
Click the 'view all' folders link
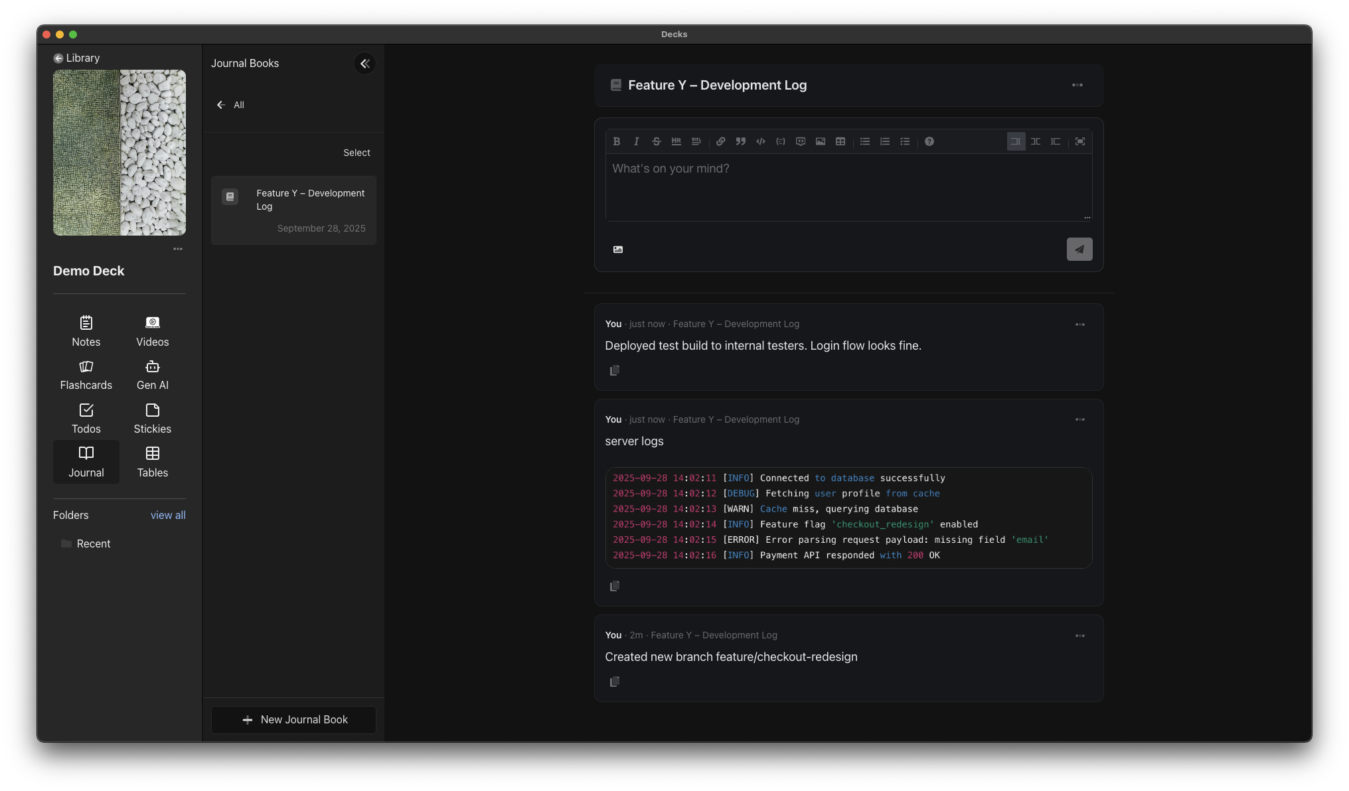[x=168, y=515]
